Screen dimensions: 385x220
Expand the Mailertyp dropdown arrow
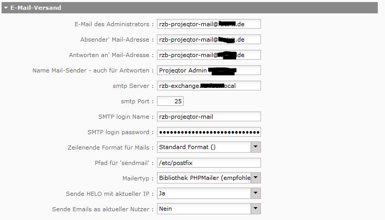pos(256,178)
